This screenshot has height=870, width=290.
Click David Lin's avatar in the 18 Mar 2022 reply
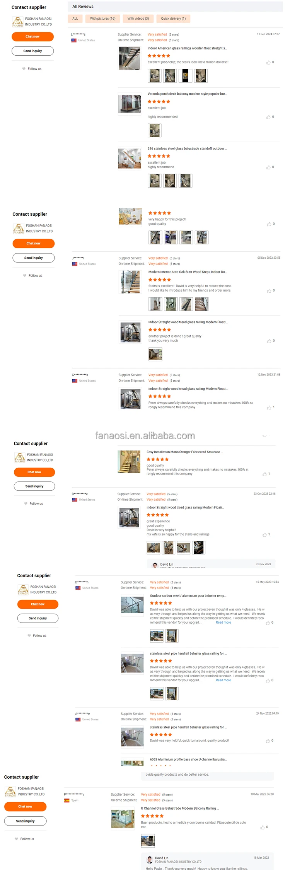[x=150, y=860]
